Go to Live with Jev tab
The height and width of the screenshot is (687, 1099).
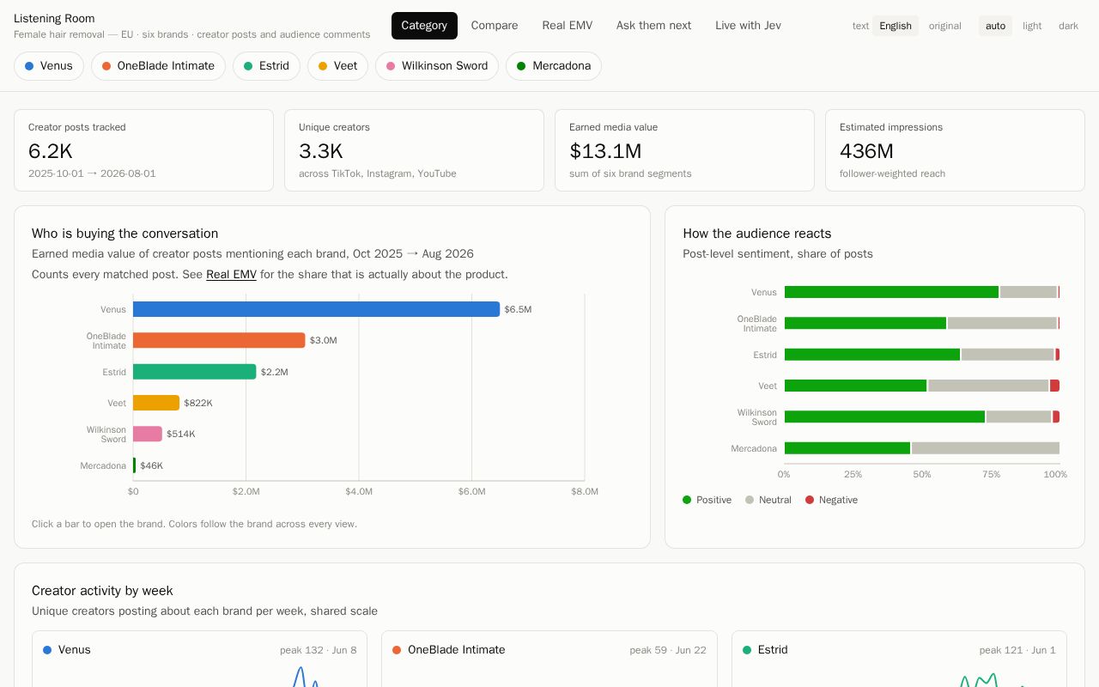click(748, 26)
